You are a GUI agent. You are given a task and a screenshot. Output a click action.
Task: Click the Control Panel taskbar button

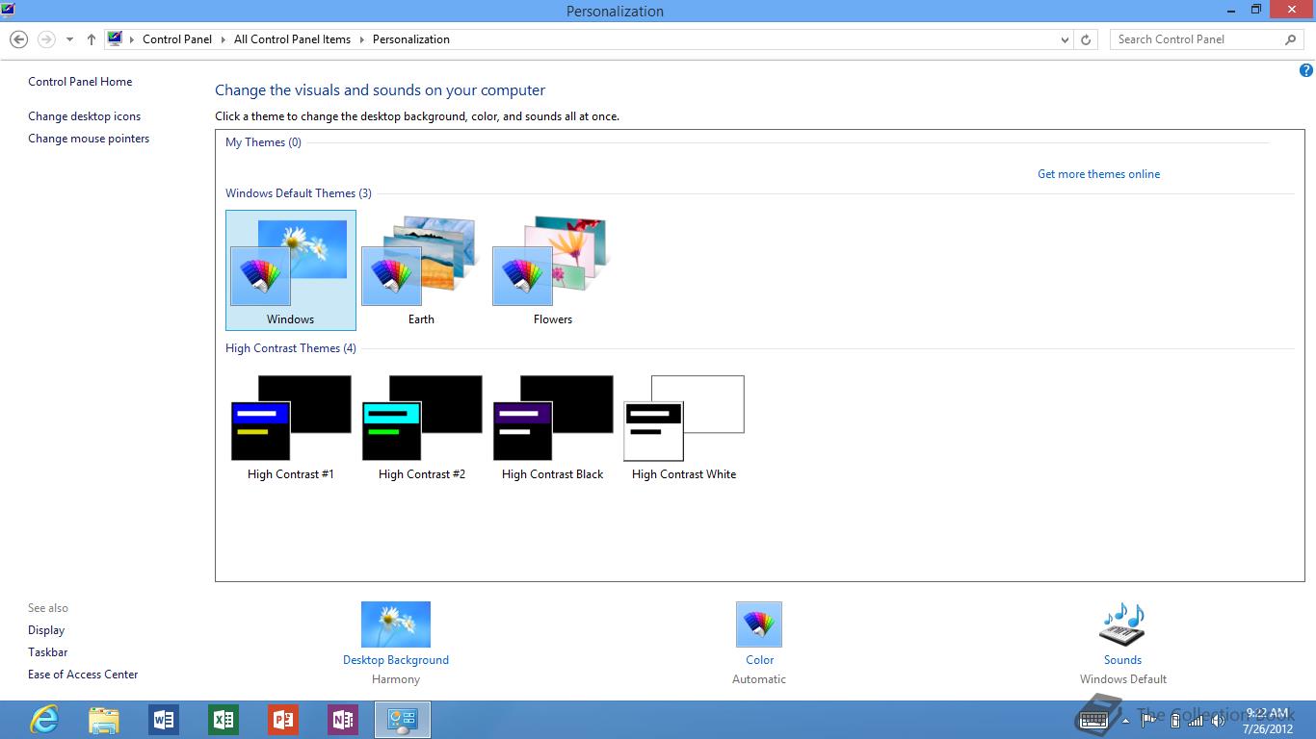click(x=402, y=720)
